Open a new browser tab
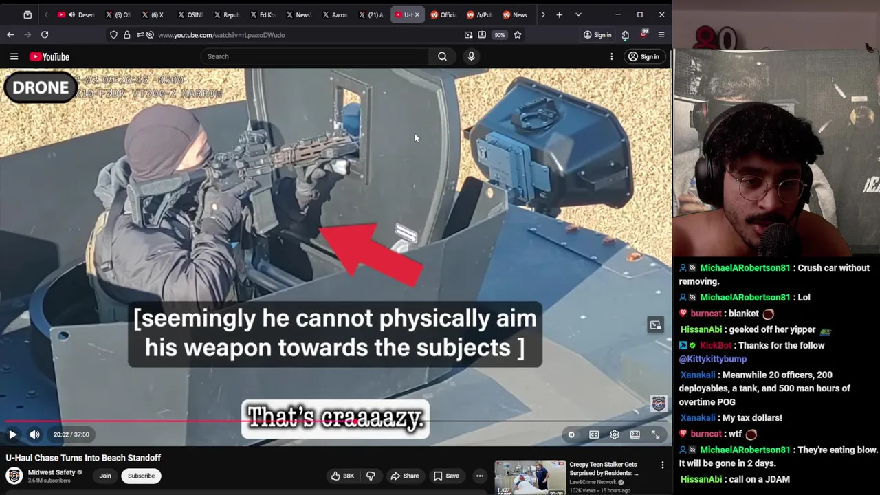Screen dimensions: 880x495 (559, 14)
